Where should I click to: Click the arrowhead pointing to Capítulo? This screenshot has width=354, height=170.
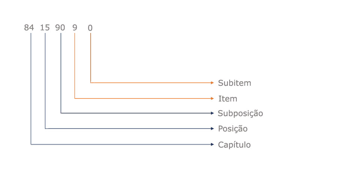click(212, 144)
